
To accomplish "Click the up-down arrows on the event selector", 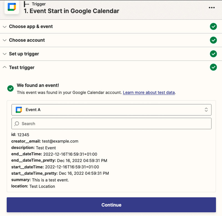I will pos(206,110).
